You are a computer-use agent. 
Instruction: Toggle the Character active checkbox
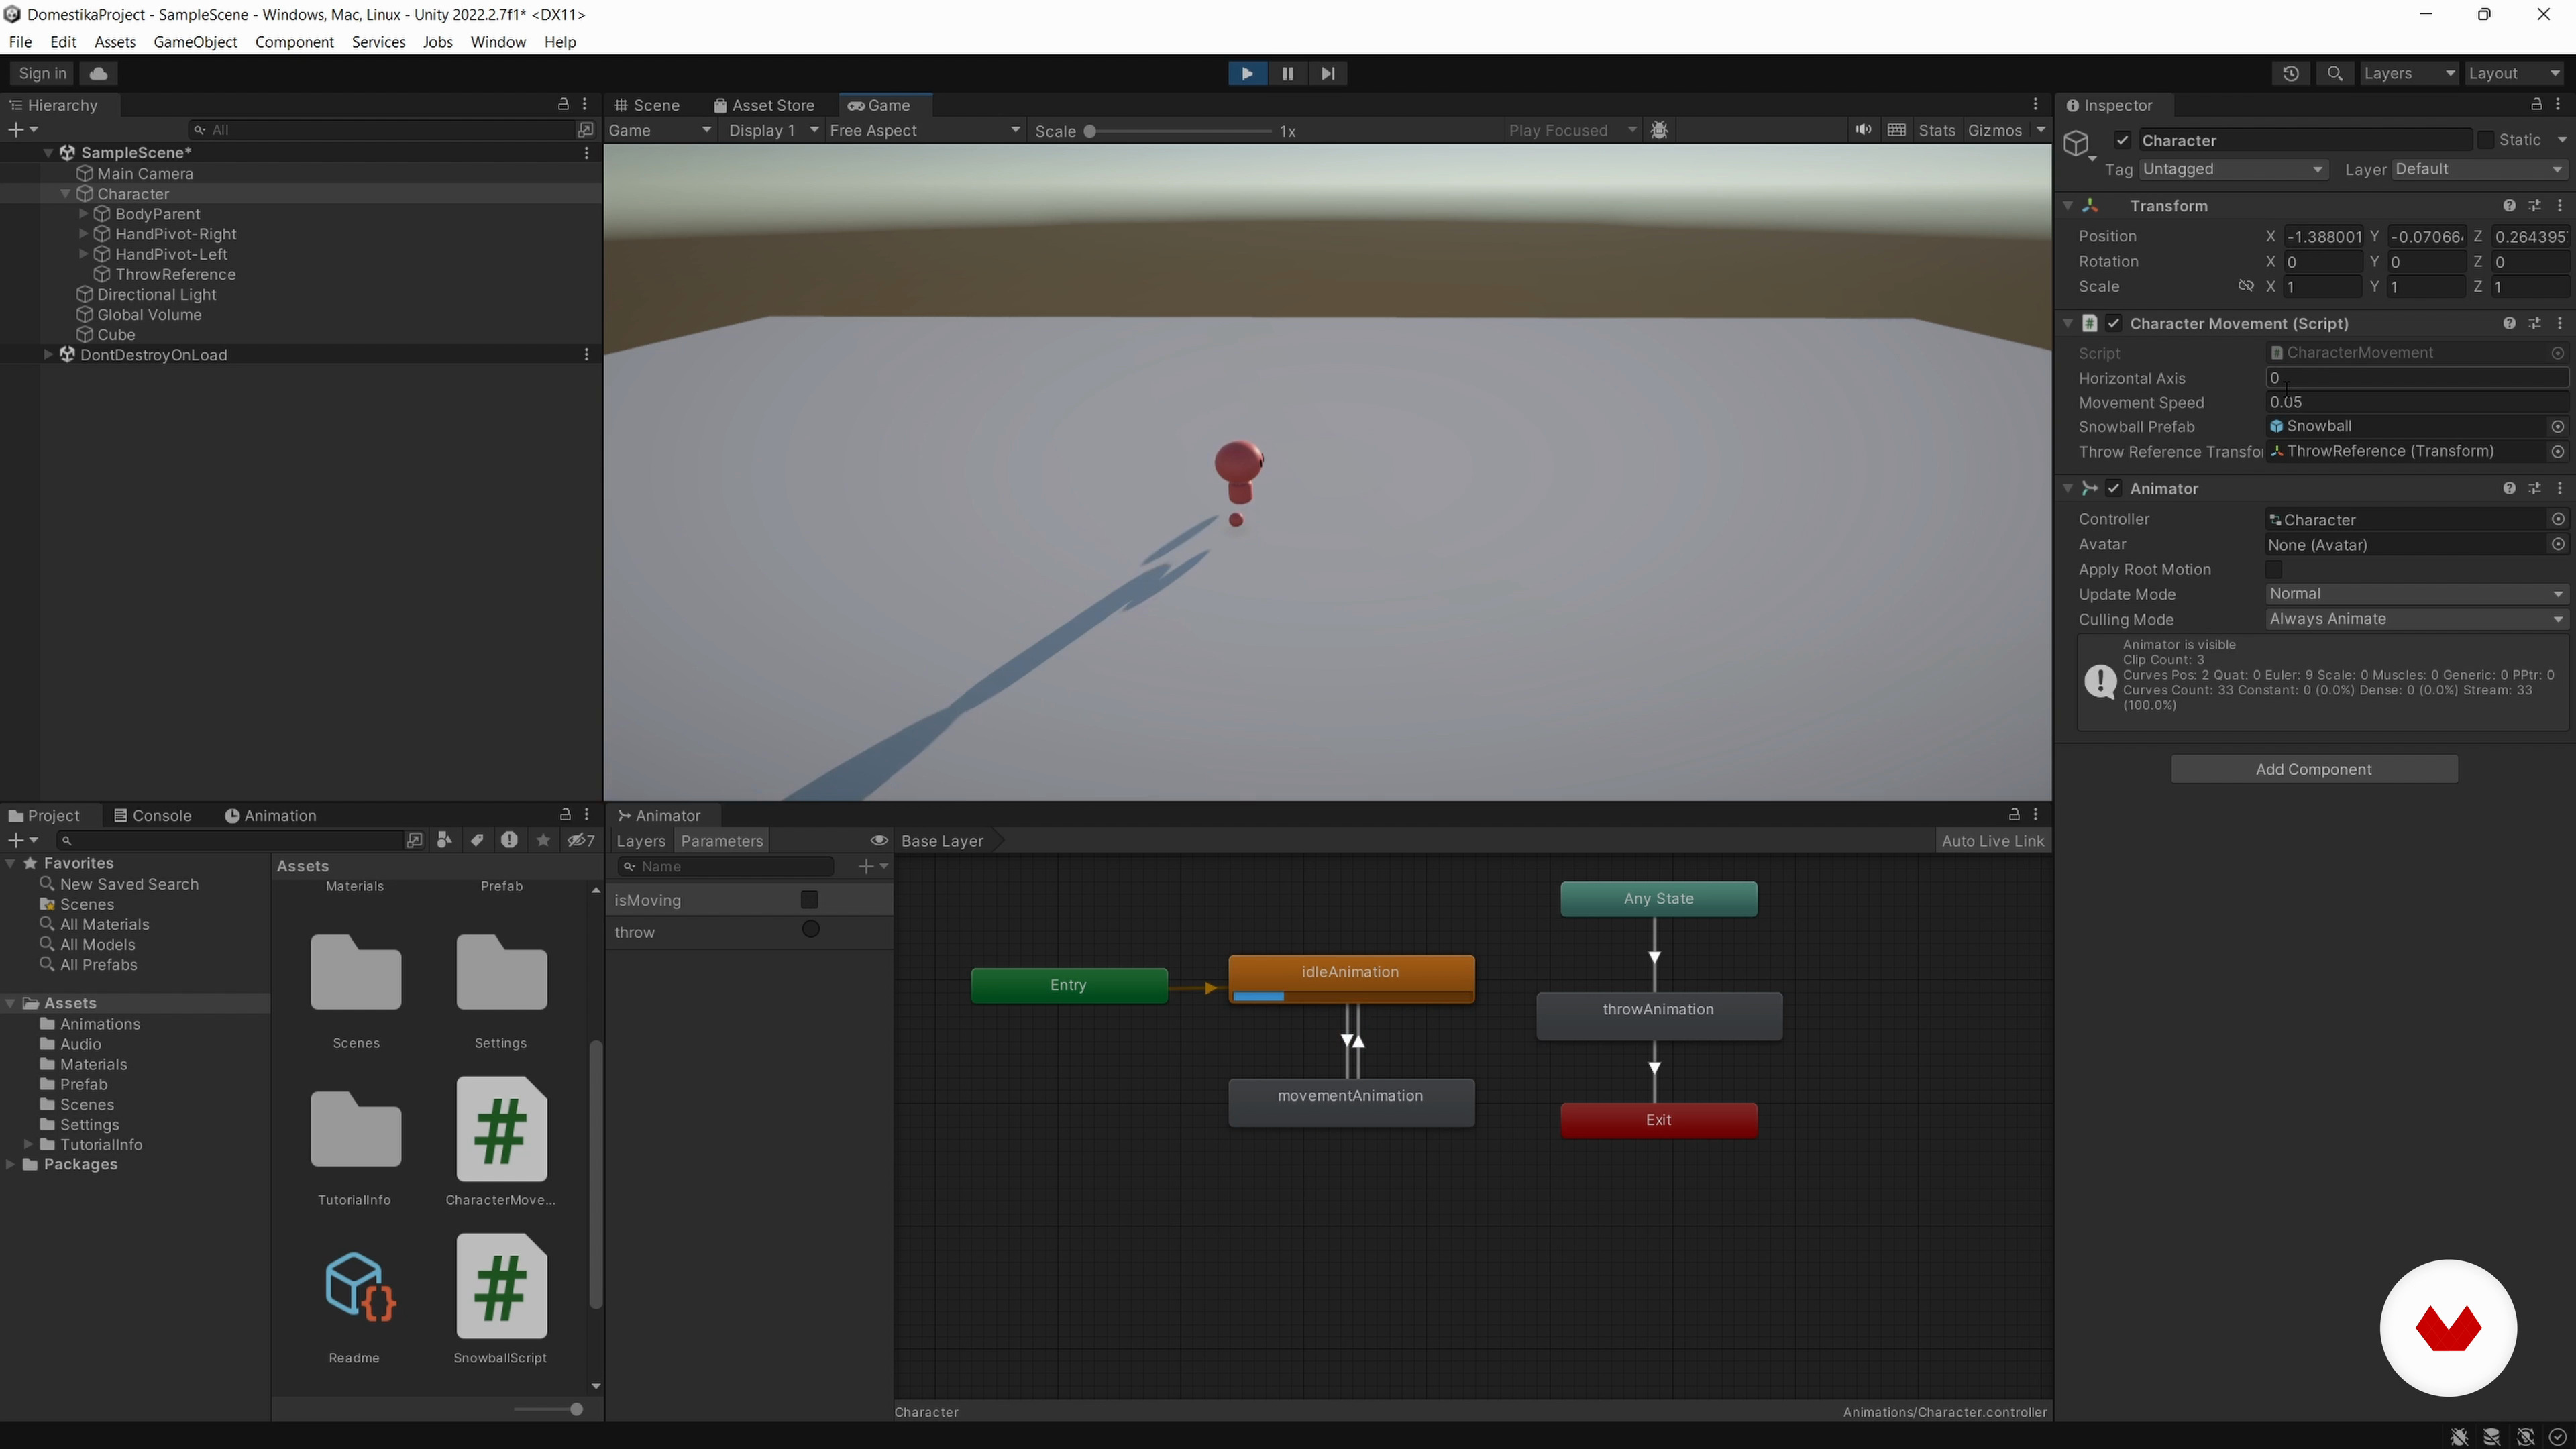(2122, 140)
